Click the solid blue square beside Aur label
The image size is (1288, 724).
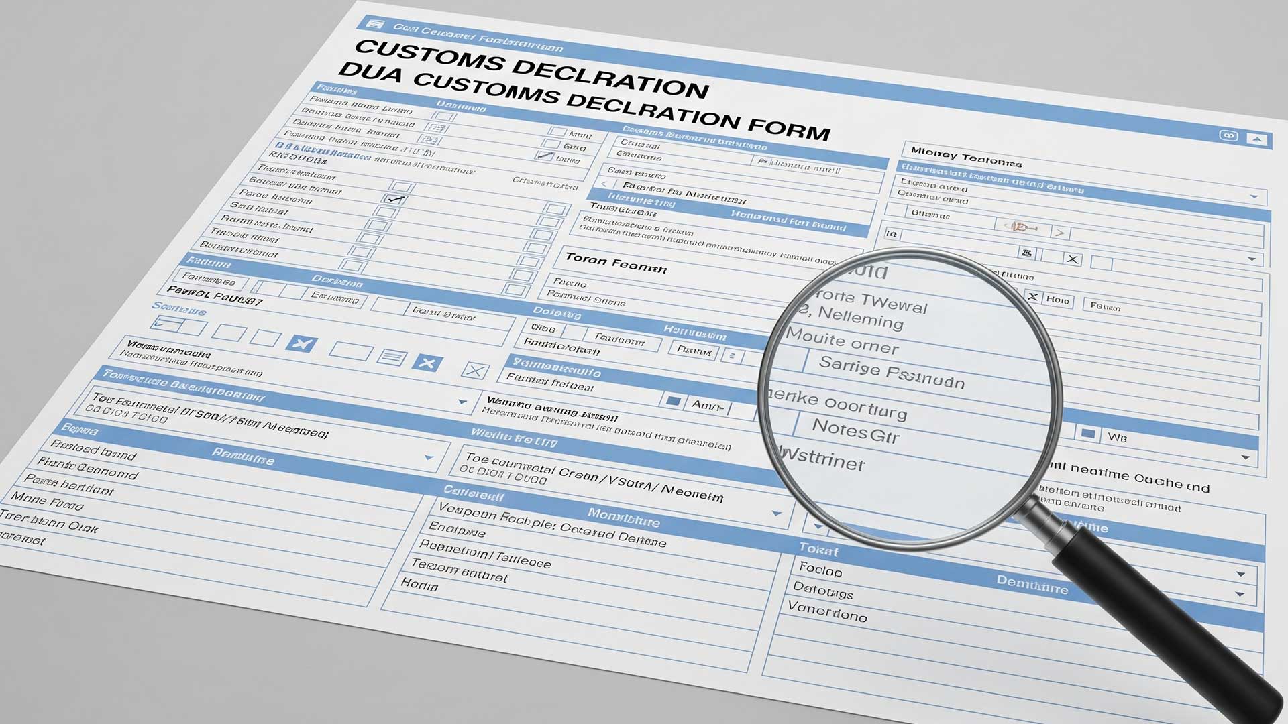673,402
